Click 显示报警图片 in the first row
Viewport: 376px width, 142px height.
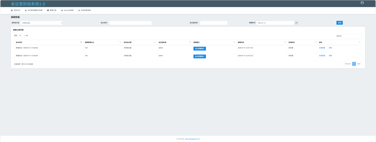(199, 49)
